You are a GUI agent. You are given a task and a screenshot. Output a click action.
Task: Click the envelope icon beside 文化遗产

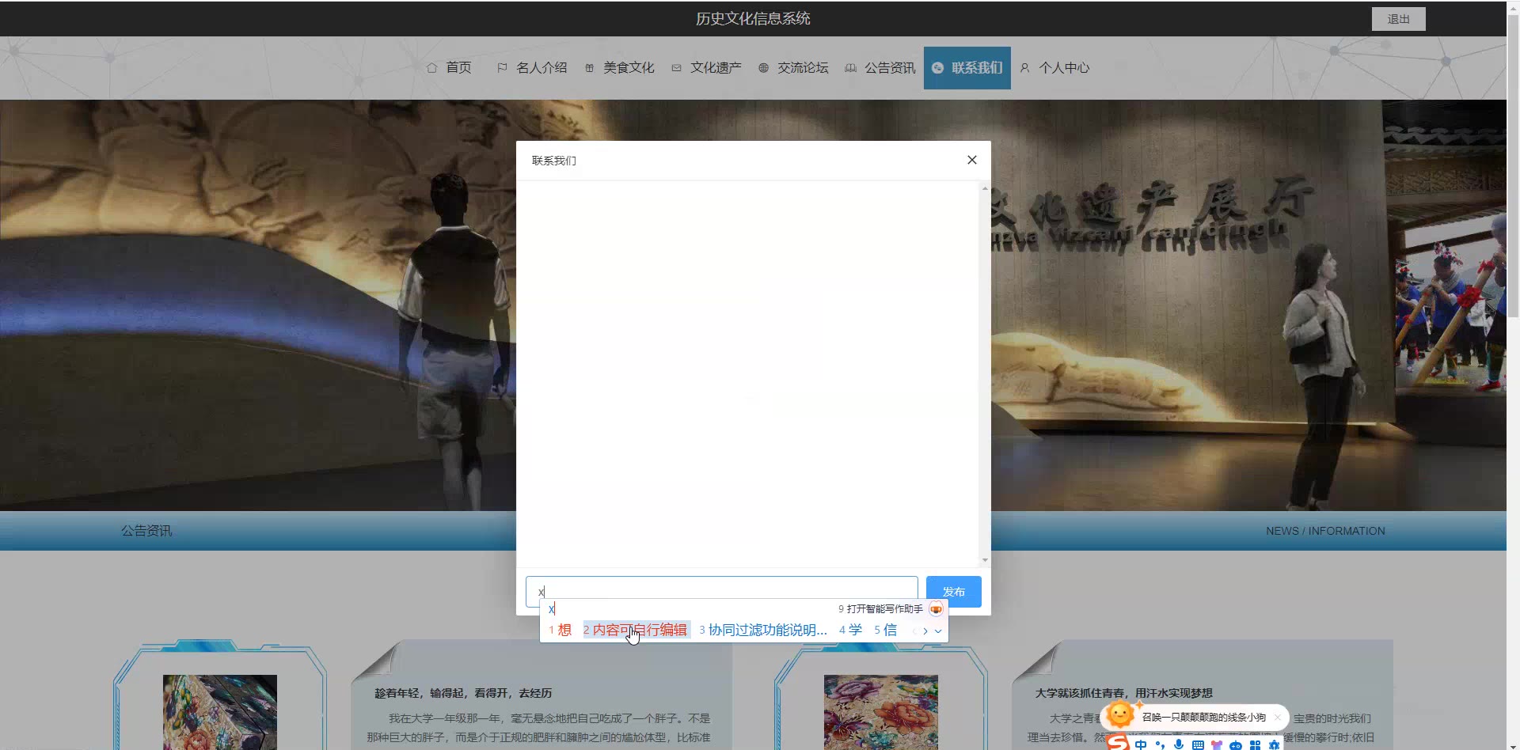click(676, 68)
